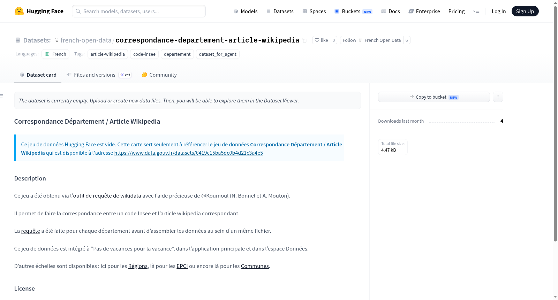Select the French language tag

pyautogui.click(x=55, y=54)
